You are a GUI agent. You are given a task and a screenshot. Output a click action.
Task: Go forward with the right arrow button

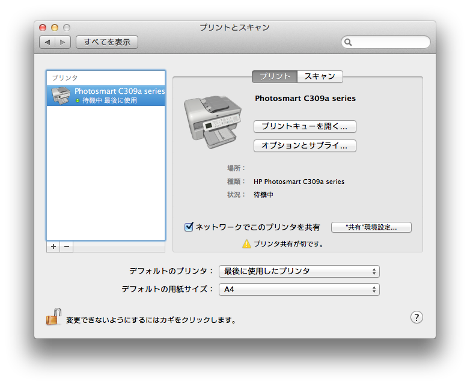(63, 42)
